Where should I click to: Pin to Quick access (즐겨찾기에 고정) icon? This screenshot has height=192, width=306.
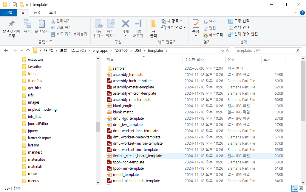[12, 24]
